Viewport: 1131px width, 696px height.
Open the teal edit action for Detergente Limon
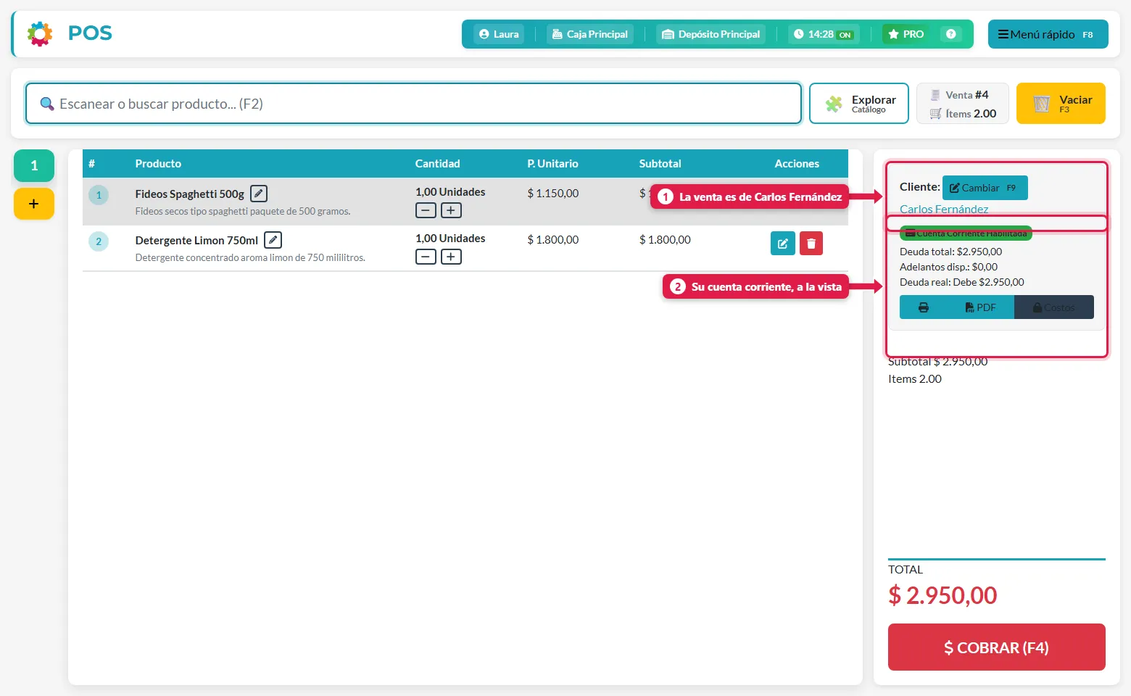click(x=783, y=244)
